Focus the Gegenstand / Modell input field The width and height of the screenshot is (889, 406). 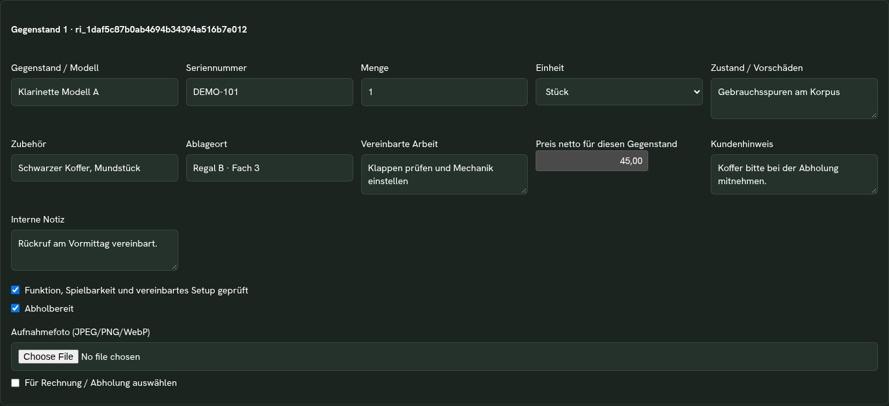click(94, 92)
